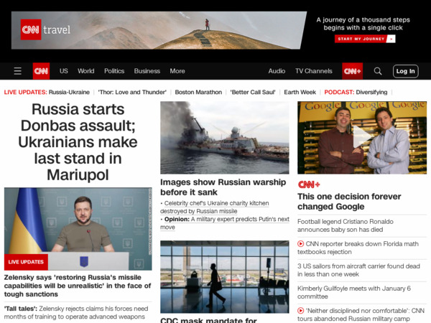The height and width of the screenshot is (323, 431).
Task: Play the Google founders video
Action: coord(362,137)
